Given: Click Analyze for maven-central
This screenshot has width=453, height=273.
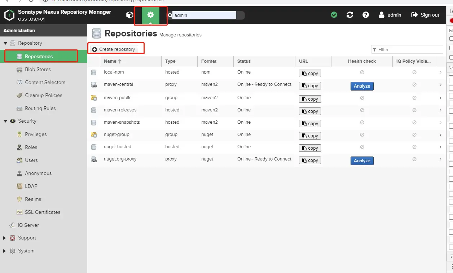Looking at the screenshot, I should coord(362,86).
